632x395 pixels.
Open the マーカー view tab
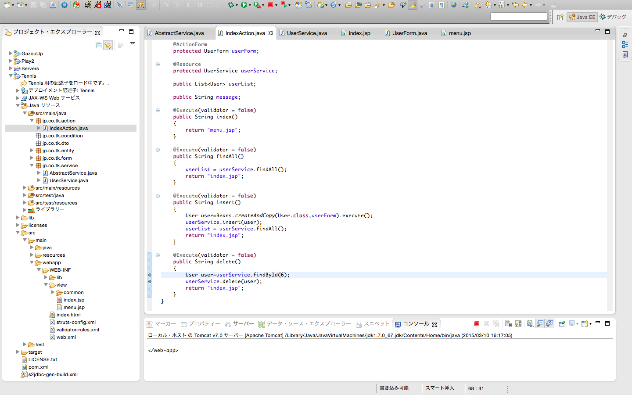162,324
